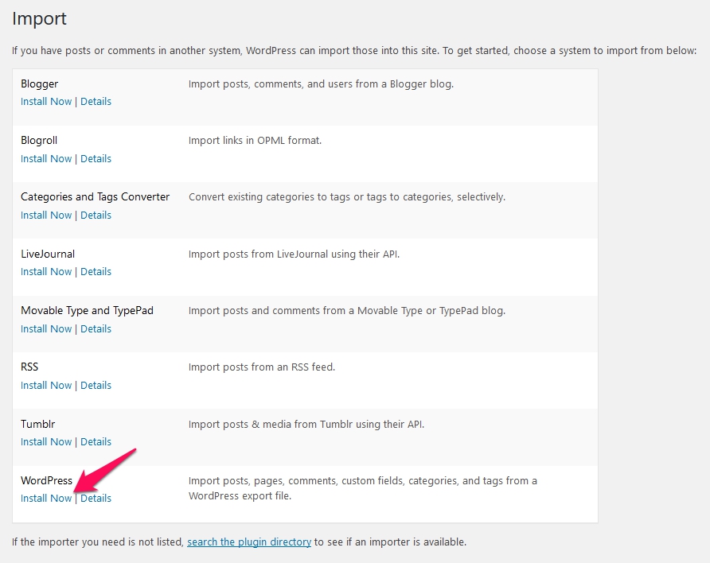Image resolution: width=710 pixels, height=563 pixels.
Task: Follow the search the plugin directory link
Action: 249,542
